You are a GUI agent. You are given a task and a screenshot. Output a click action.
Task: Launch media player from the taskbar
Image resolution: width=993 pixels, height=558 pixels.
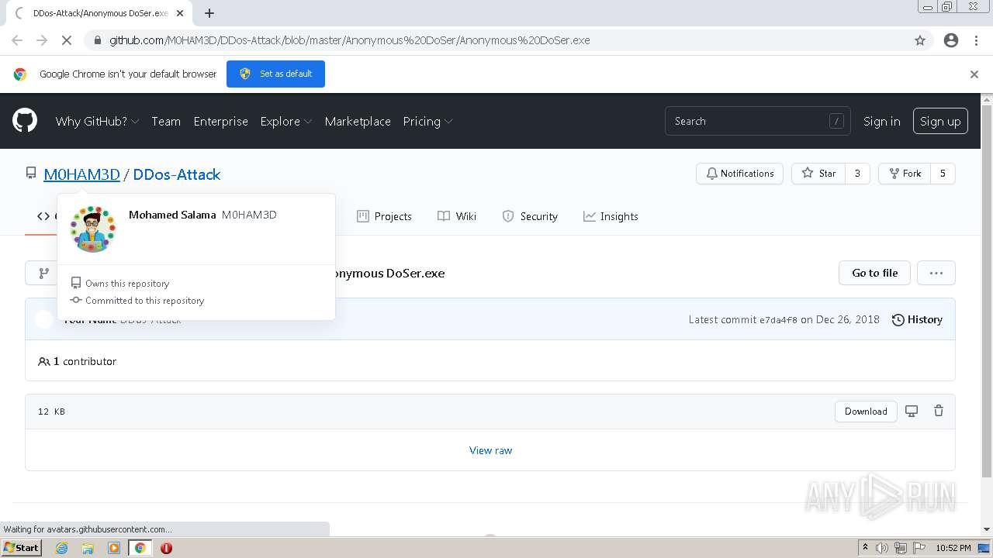(114, 548)
